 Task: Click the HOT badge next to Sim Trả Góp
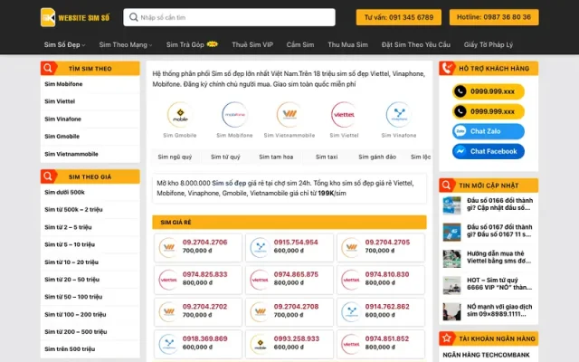pyautogui.click(x=213, y=44)
